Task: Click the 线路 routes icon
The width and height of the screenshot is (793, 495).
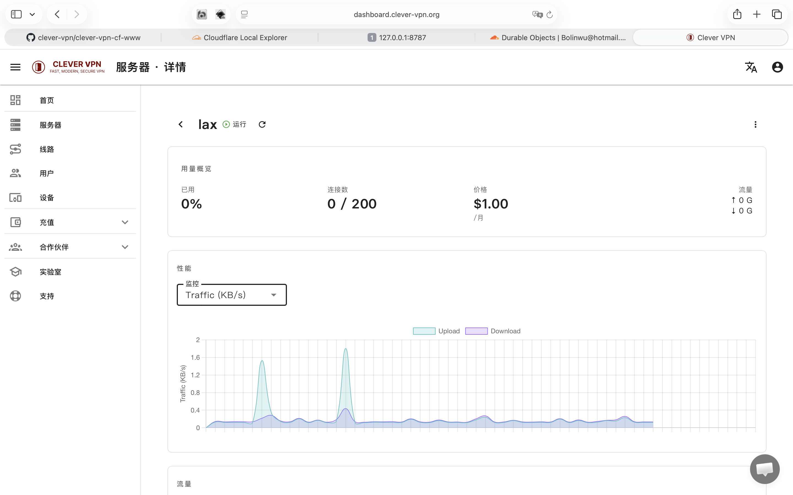Action: 15,149
